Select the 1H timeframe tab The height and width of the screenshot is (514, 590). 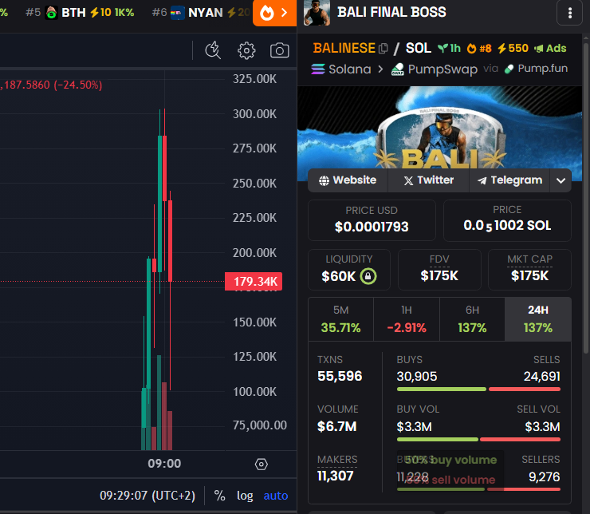407,319
